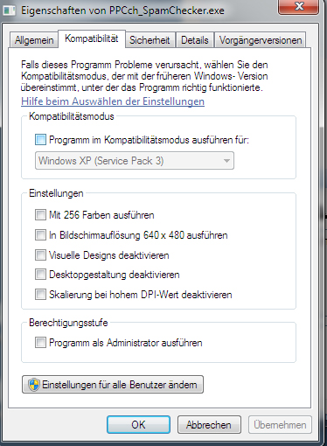Open the Details tab

point(195,40)
